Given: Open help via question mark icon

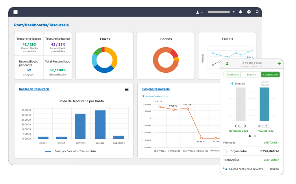Looking at the screenshot, I should (x=249, y=12).
